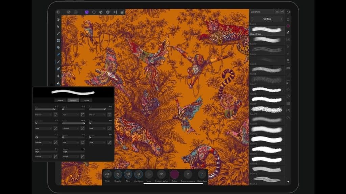
Task: Toggle Wet edges for the brush
Action: click(x=202, y=174)
